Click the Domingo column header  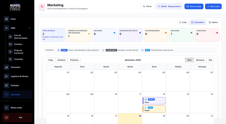coord(202,67)
